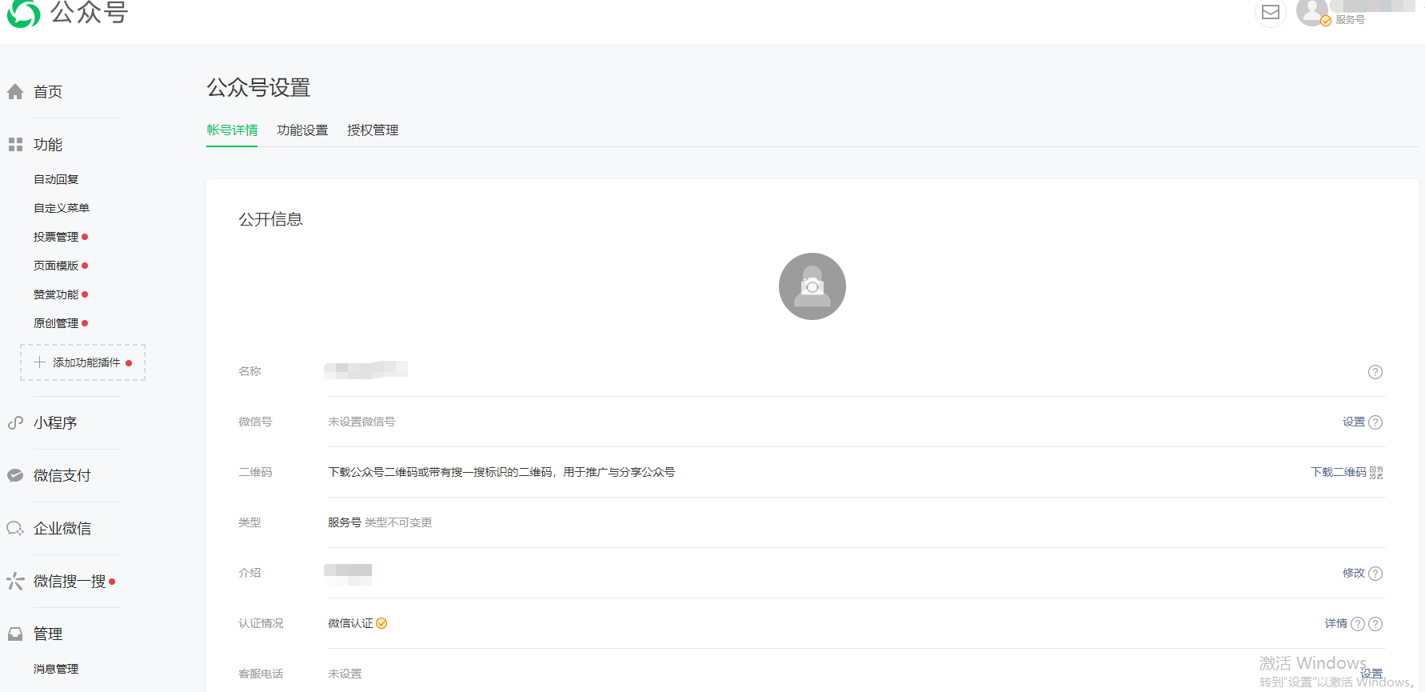Switch to the 帐号详情 tab
1425x692 pixels.
tap(232, 130)
